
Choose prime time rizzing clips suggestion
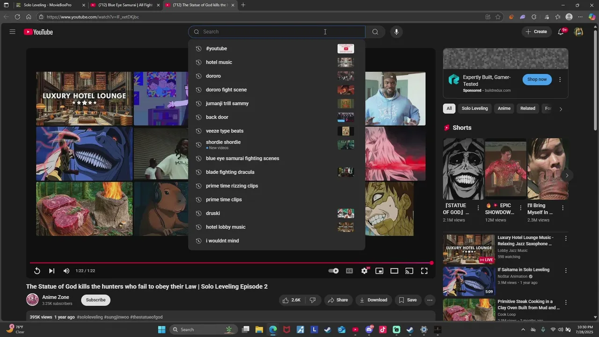tap(277, 186)
